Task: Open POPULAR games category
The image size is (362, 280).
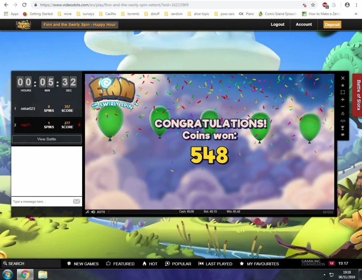Action: (x=178, y=264)
